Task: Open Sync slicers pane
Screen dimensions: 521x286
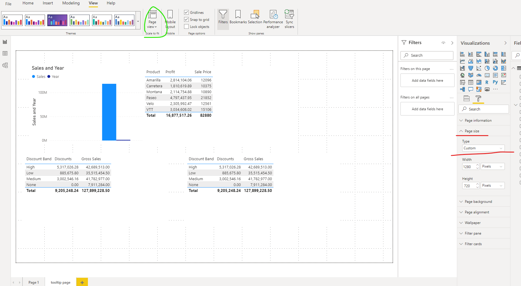Action: [289, 19]
